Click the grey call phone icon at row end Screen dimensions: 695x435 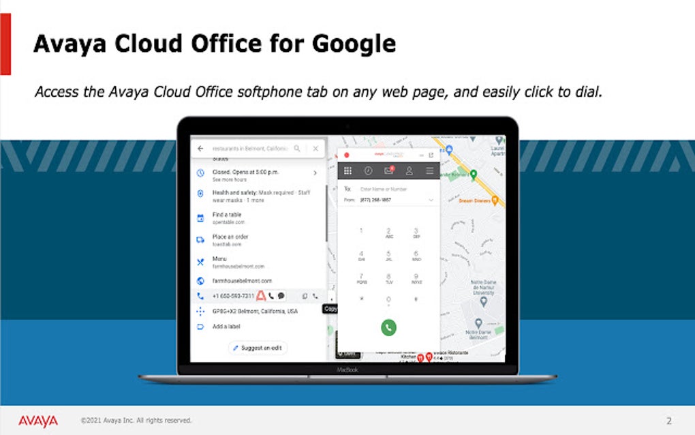315,296
